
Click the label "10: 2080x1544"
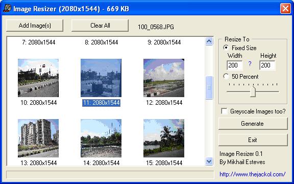coord(39,103)
